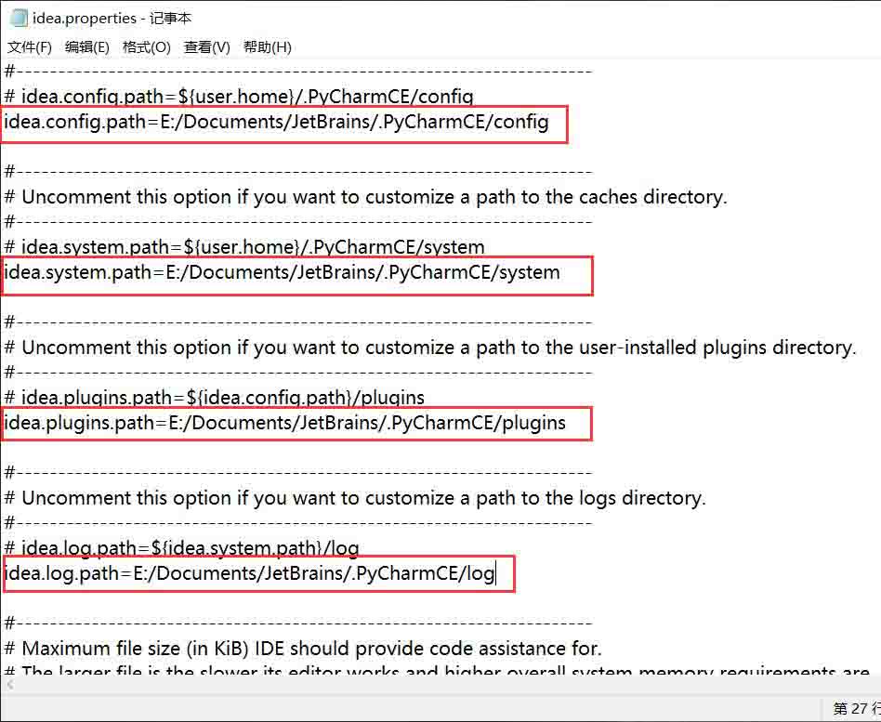Viewport: 881px width, 722px height.
Task: Click the caches directory comment line
Action: [x=365, y=197]
